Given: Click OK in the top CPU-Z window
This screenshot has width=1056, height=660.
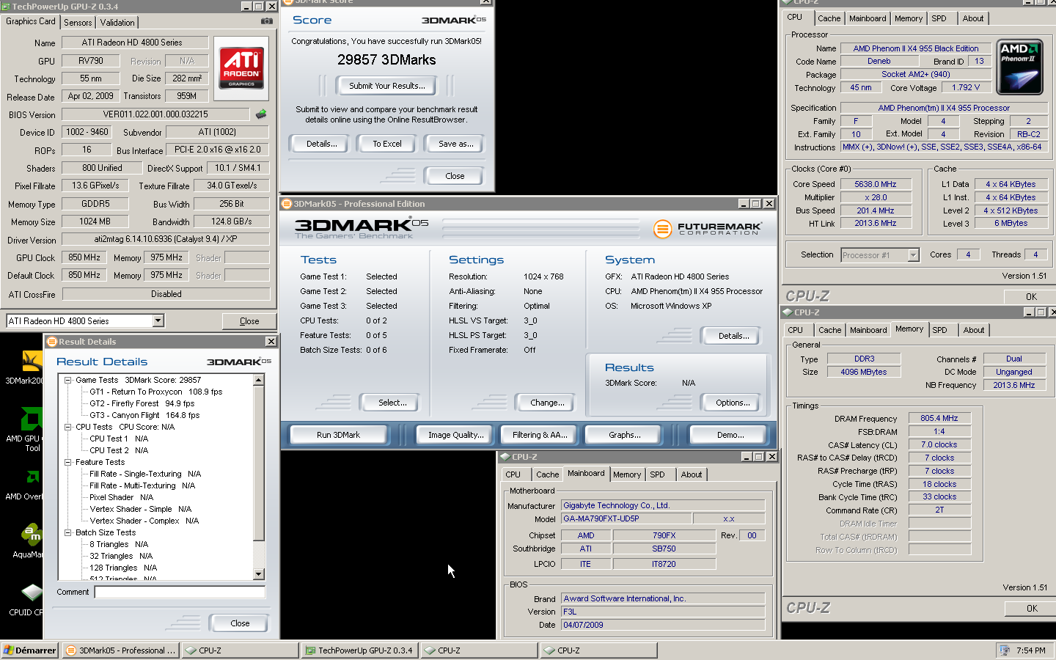Looking at the screenshot, I should 1031,297.
